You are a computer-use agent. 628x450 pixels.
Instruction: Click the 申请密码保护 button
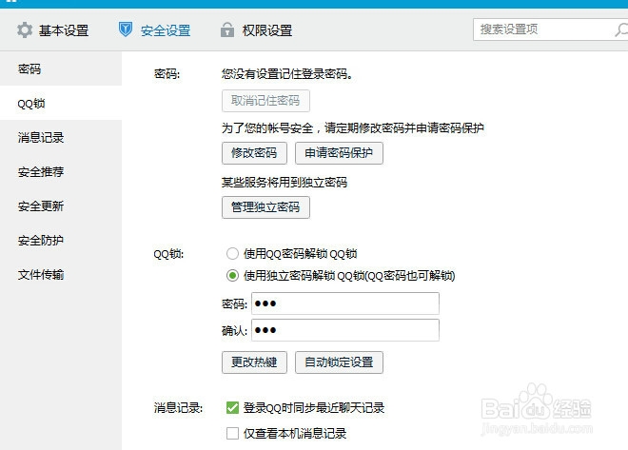click(x=339, y=153)
